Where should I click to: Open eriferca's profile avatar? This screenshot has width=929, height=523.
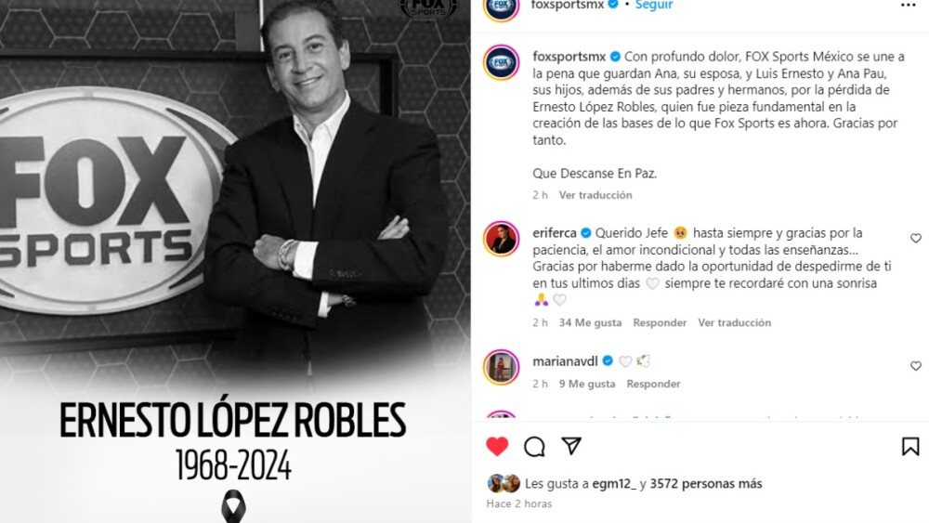(502, 239)
